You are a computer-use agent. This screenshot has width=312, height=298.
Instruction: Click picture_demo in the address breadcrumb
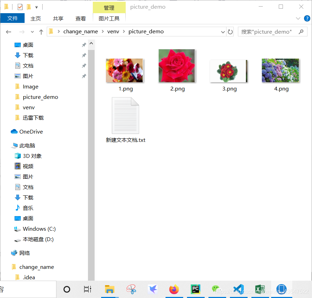[146, 32]
